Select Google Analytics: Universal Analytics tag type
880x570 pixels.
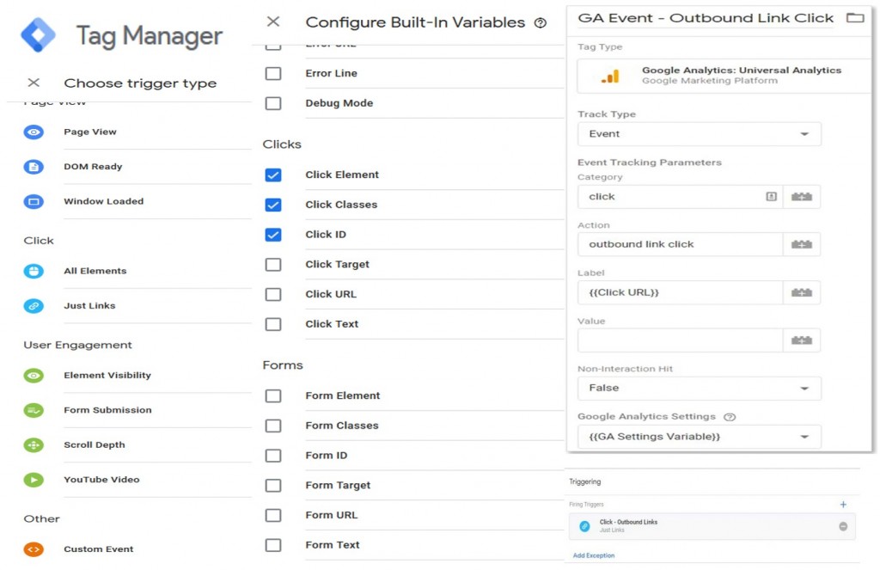[x=724, y=76]
